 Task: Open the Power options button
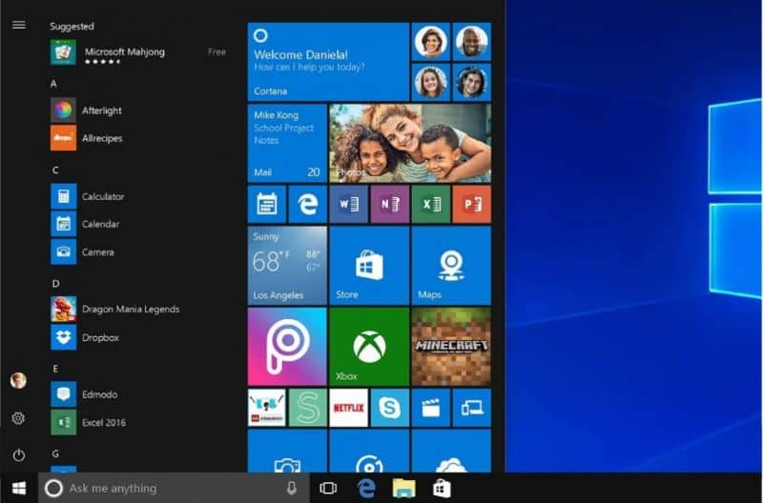click(18, 455)
